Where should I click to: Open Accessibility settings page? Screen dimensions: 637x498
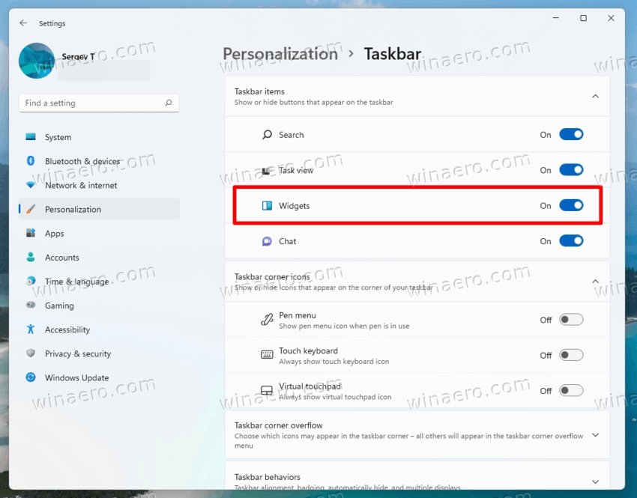[x=99, y=330]
